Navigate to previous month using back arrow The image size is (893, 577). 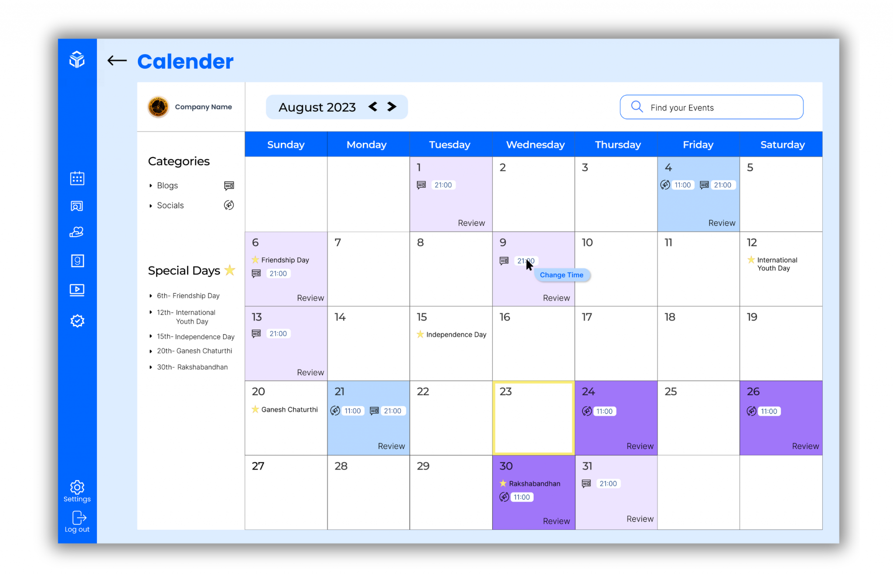[373, 107]
